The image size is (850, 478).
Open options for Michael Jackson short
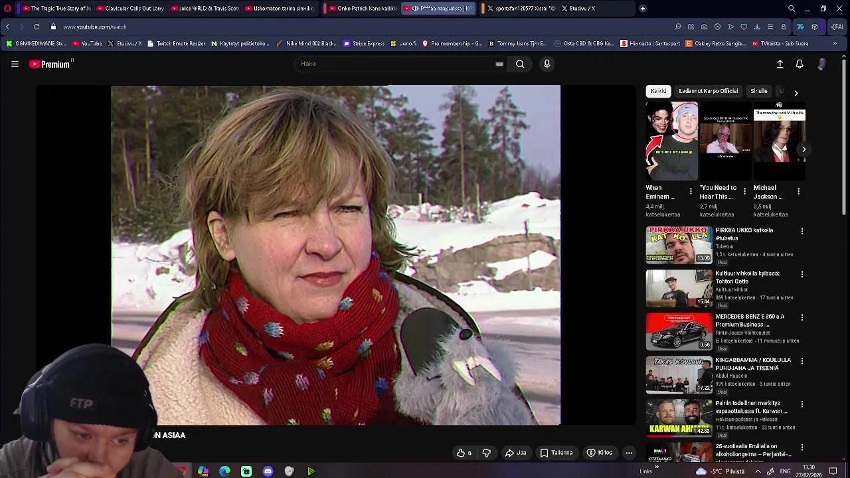(x=798, y=191)
